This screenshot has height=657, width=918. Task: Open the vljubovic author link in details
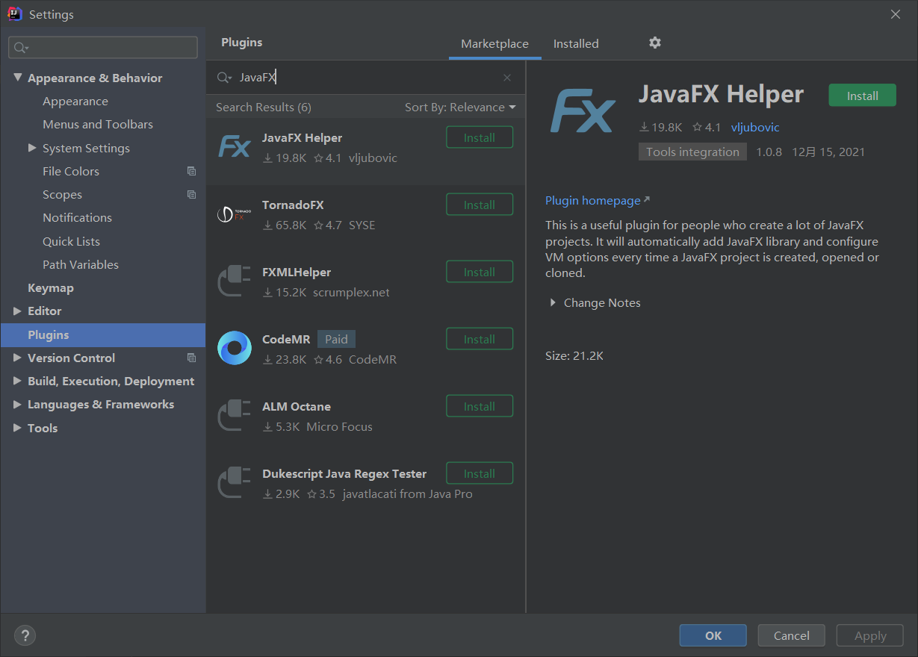755,127
